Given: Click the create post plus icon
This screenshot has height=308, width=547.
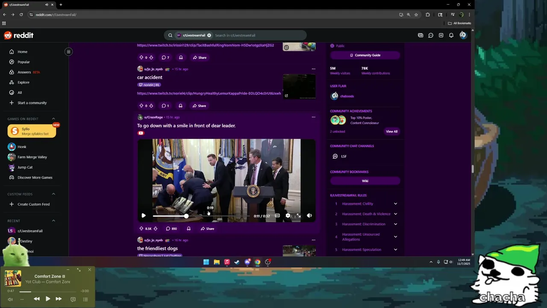Looking at the screenshot, I should pyautogui.click(x=441, y=36).
